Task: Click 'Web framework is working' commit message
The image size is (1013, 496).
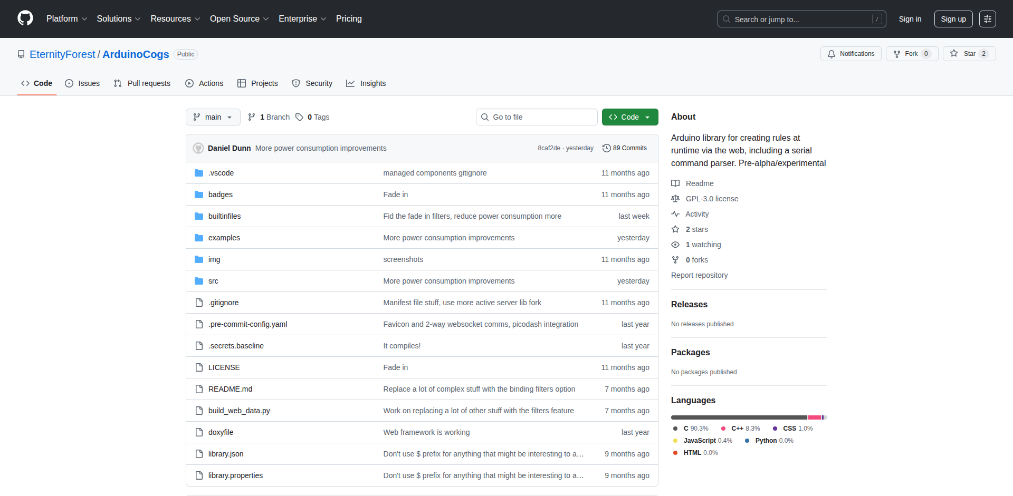Action: point(426,432)
